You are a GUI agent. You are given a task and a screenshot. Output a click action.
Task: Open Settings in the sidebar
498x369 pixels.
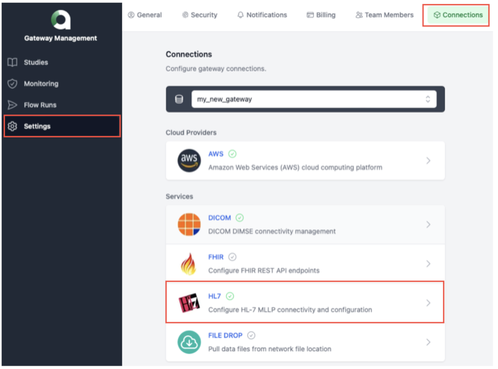[62, 126]
